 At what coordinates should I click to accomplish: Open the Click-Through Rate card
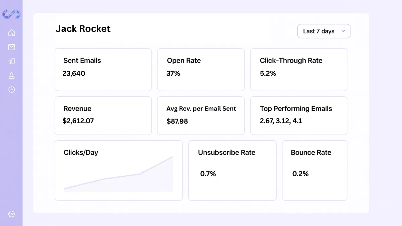pyautogui.click(x=298, y=70)
